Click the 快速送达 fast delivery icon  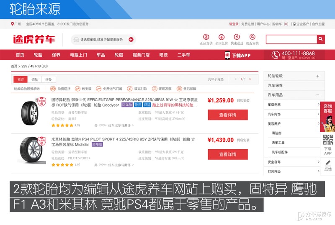click(237, 37)
